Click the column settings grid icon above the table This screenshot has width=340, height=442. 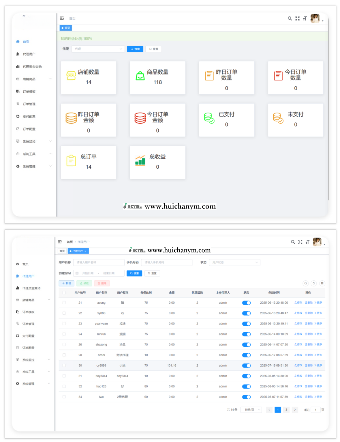click(x=322, y=283)
